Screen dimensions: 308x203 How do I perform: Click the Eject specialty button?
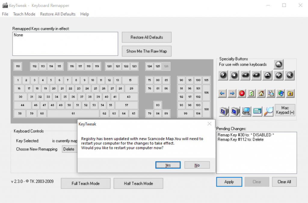pyautogui.click(x=279, y=64)
